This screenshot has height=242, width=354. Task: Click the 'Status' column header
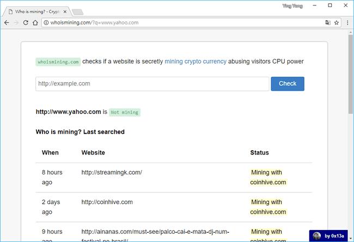(259, 153)
